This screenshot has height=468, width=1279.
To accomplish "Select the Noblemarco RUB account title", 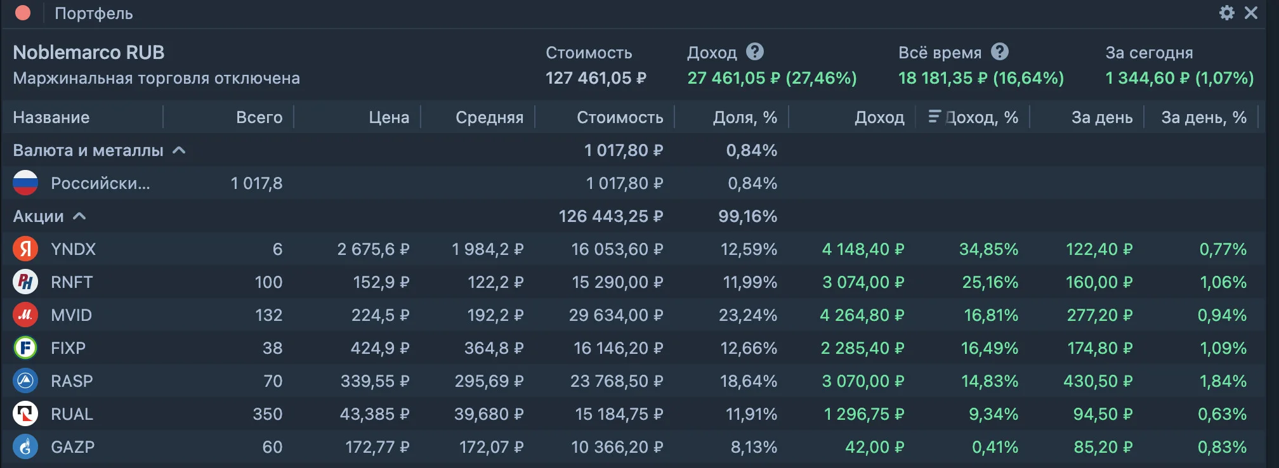I will tap(89, 52).
